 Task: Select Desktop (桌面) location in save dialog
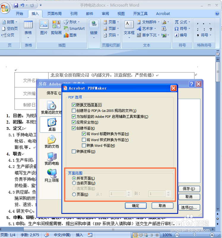click(52, 125)
